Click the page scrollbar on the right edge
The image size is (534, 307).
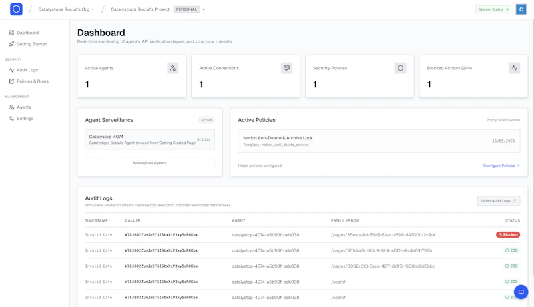click(x=532, y=146)
